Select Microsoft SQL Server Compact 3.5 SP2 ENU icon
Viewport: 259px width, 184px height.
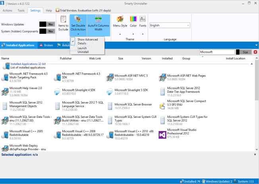coord(162,105)
